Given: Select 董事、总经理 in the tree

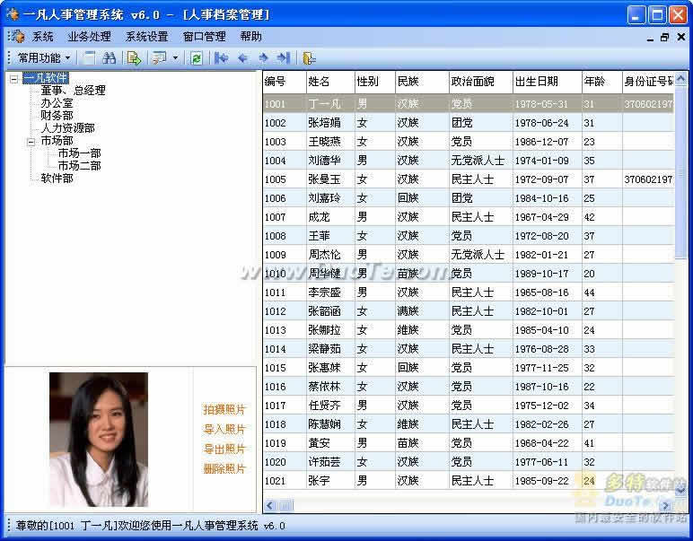Looking at the screenshot, I should point(73,91).
